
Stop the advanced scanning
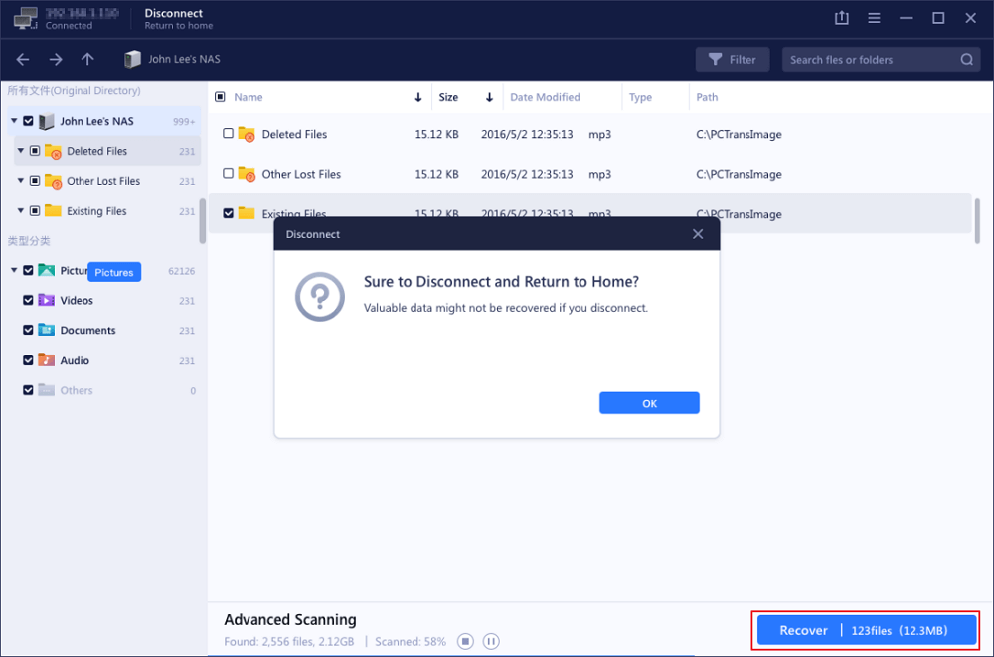click(465, 641)
